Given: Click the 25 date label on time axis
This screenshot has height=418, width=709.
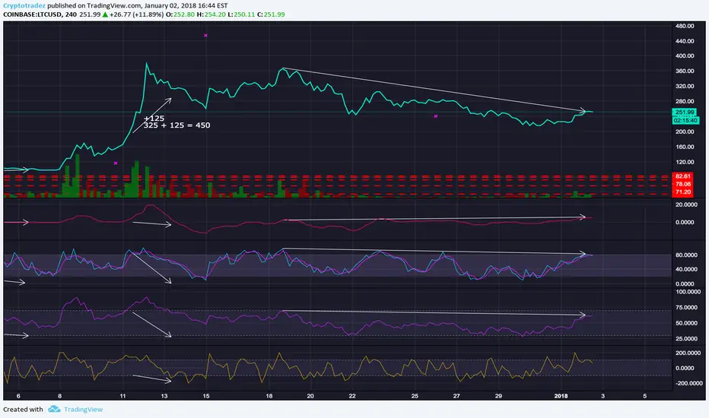Looking at the screenshot, I should coord(415,396).
